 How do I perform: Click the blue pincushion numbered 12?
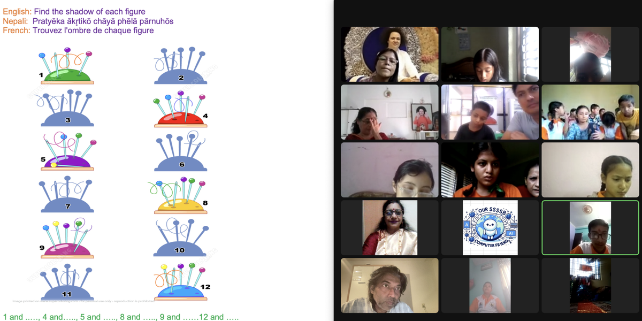181,281
